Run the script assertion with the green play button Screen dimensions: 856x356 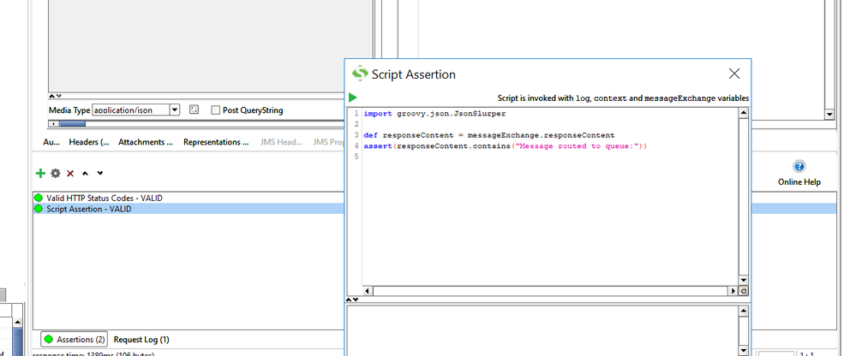coord(353,98)
